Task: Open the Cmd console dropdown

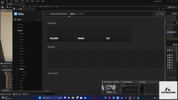Action: (x=26, y=94)
